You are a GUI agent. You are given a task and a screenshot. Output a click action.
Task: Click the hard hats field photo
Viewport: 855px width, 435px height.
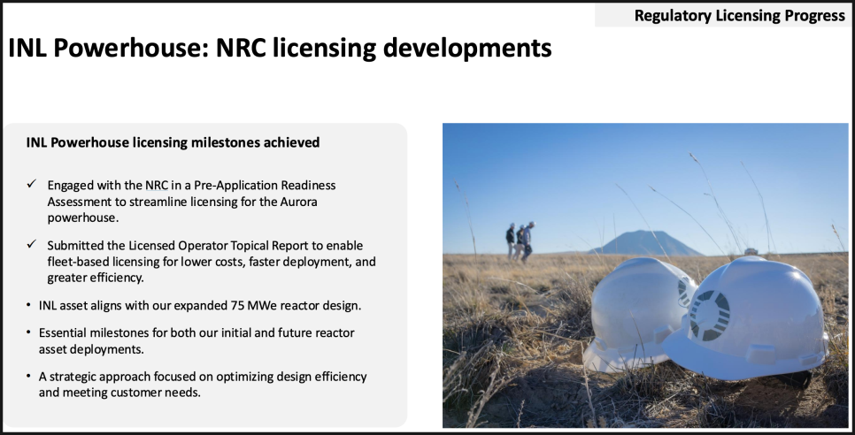tap(645, 276)
